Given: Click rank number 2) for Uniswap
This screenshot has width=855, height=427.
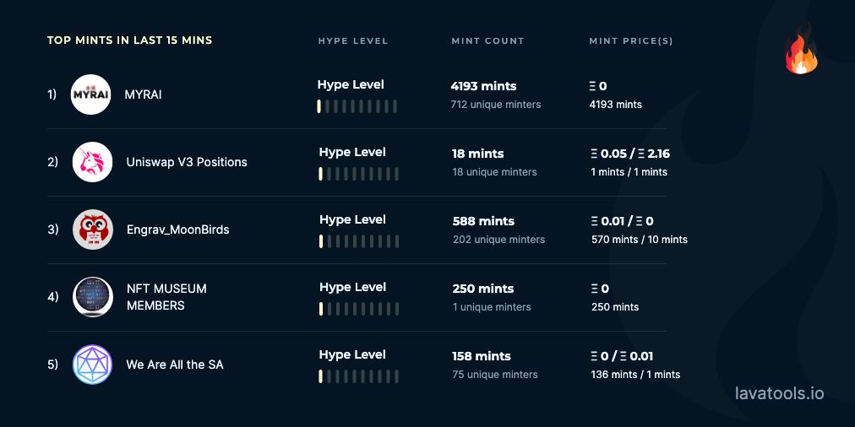Looking at the screenshot, I should pyautogui.click(x=52, y=162).
